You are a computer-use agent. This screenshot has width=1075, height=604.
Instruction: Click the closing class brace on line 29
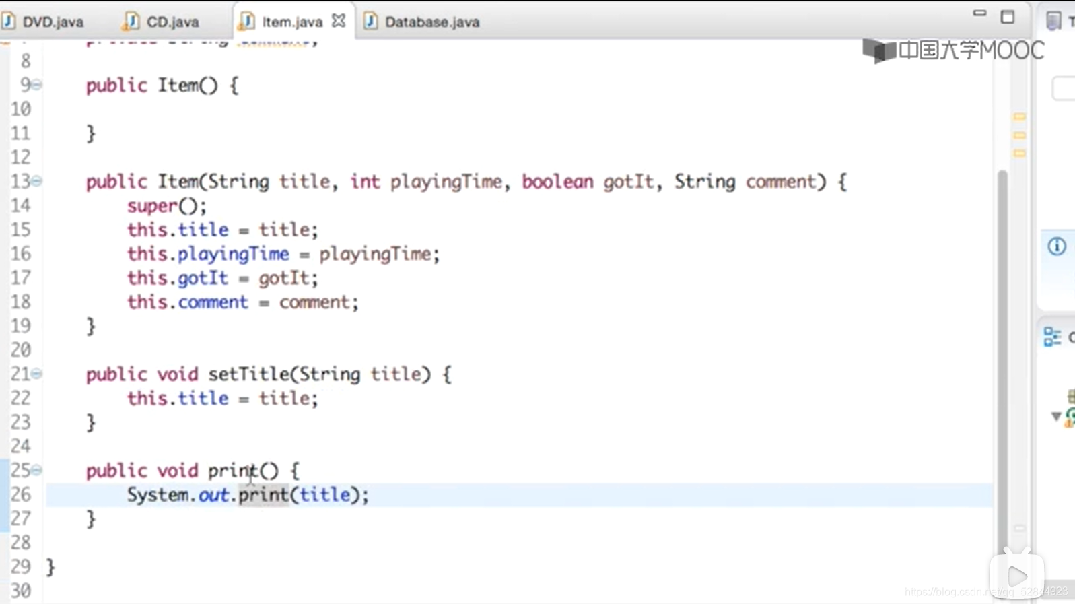click(x=50, y=567)
